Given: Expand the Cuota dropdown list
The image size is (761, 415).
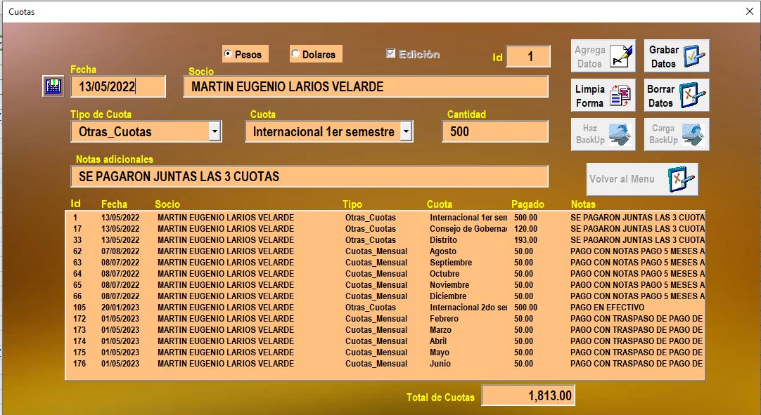Looking at the screenshot, I should tap(406, 131).
